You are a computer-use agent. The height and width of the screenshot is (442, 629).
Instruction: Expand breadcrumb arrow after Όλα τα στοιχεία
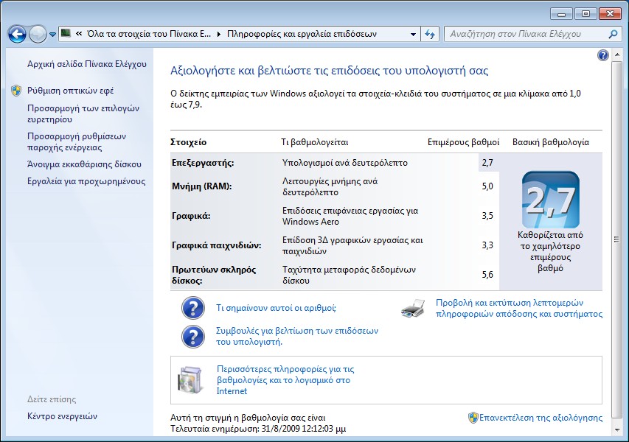218,35
